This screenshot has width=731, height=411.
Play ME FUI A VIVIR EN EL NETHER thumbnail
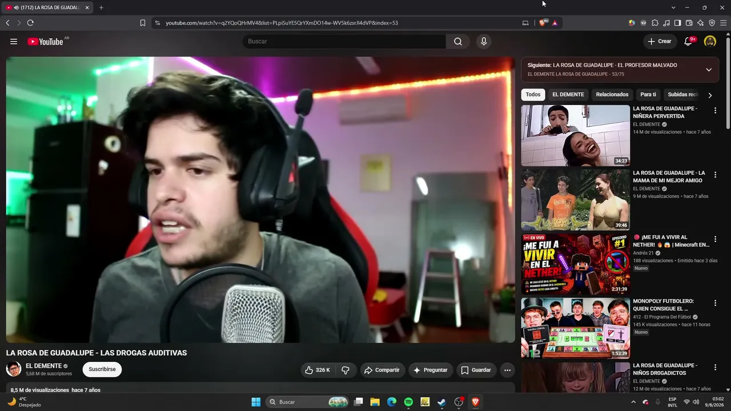pos(575,264)
